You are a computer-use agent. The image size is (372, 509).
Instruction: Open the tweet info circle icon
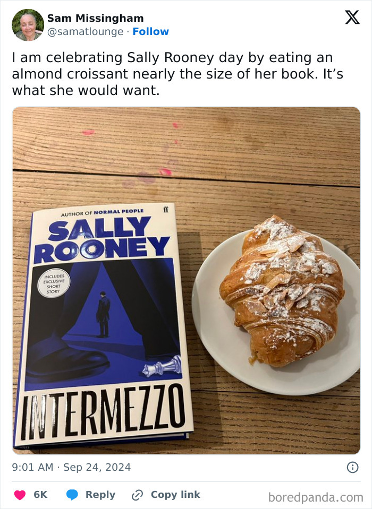point(352,468)
